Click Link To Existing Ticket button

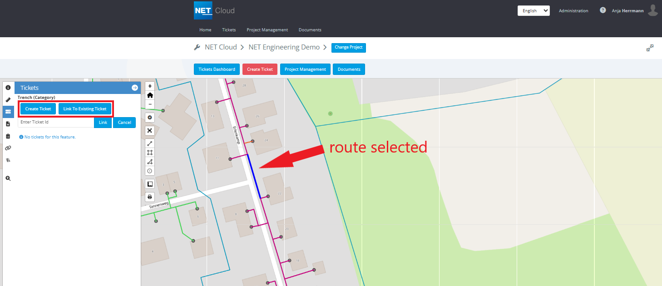[x=85, y=109]
